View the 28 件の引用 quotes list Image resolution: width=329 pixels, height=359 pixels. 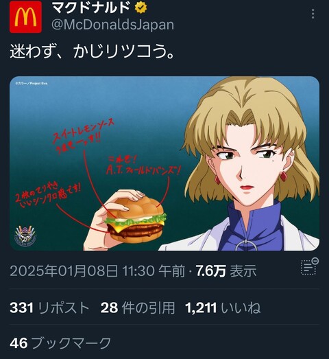coord(138,308)
